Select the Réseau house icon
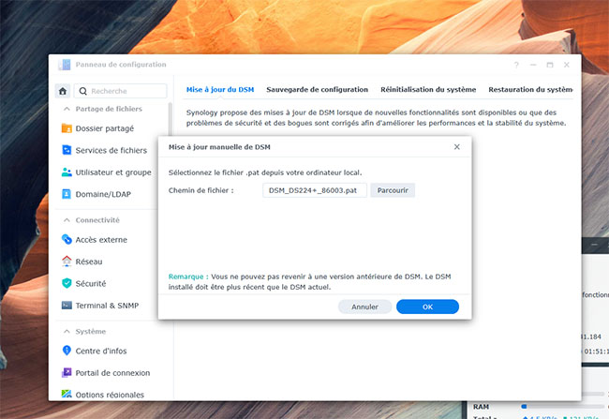 coord(67,262)
